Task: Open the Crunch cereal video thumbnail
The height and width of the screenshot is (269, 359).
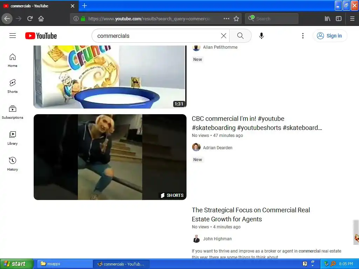Action: 110,77
